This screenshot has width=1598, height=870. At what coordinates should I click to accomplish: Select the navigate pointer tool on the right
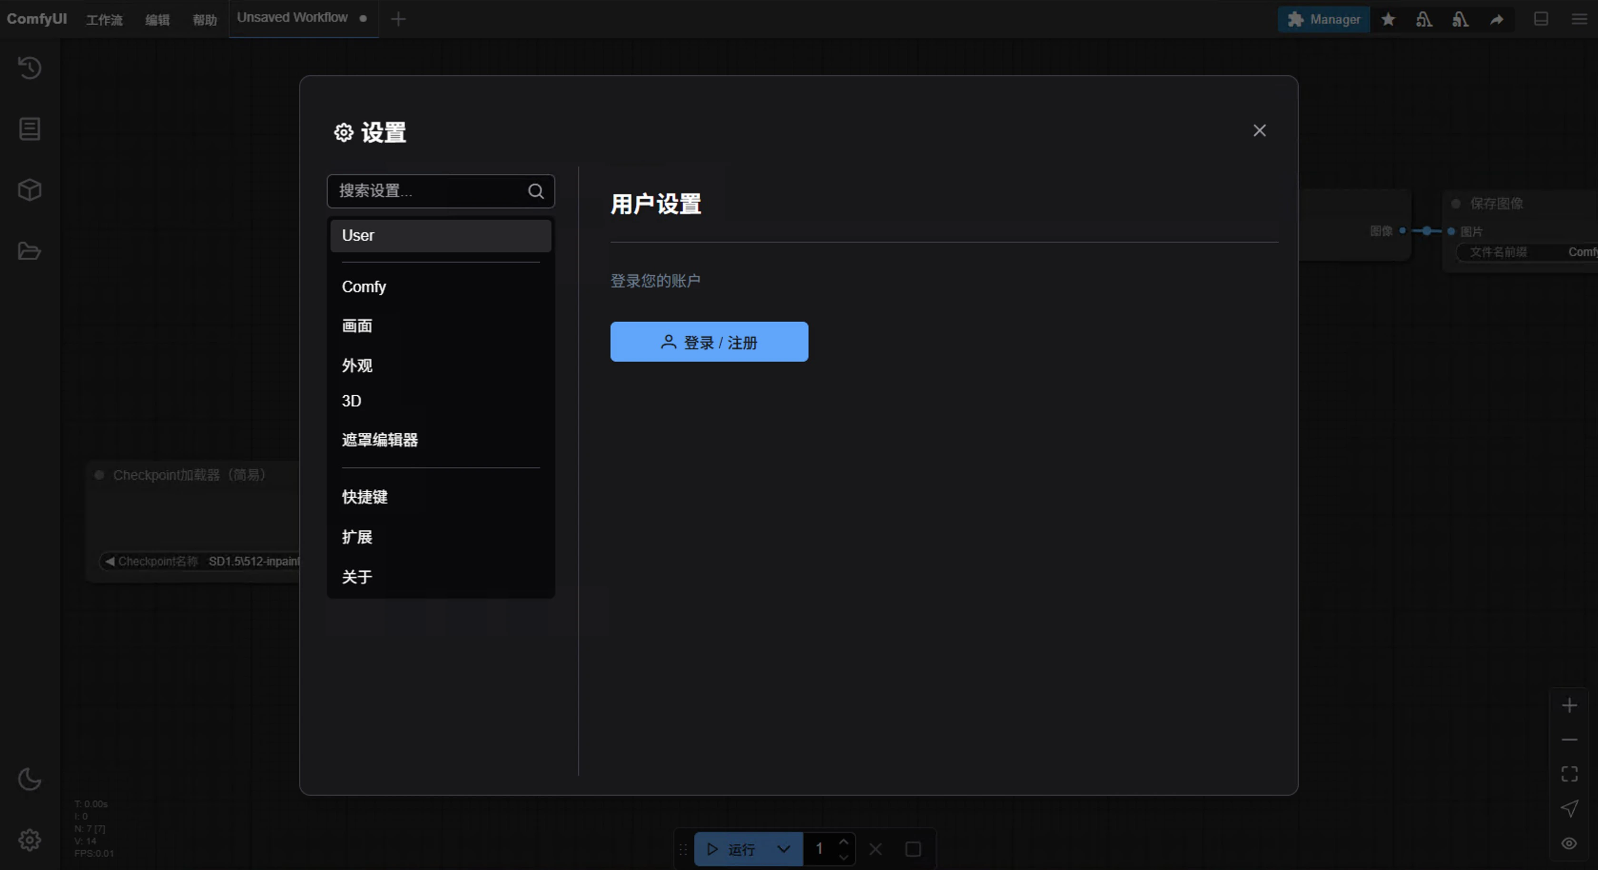click(x=1570, y=808)
